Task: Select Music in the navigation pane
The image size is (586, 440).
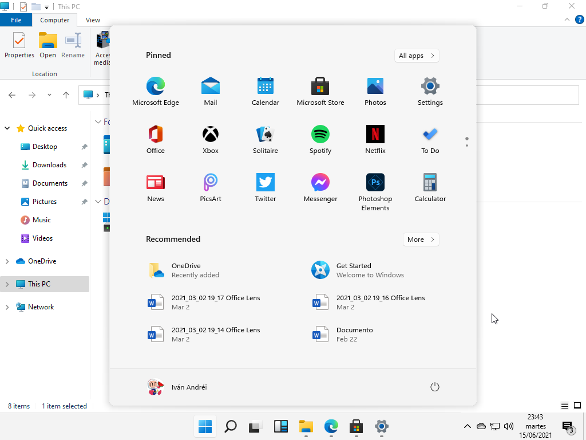Action: coord(41,220)
